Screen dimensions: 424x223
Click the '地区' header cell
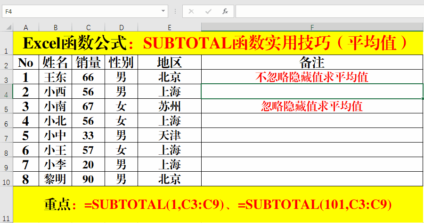tap(170, 62)
